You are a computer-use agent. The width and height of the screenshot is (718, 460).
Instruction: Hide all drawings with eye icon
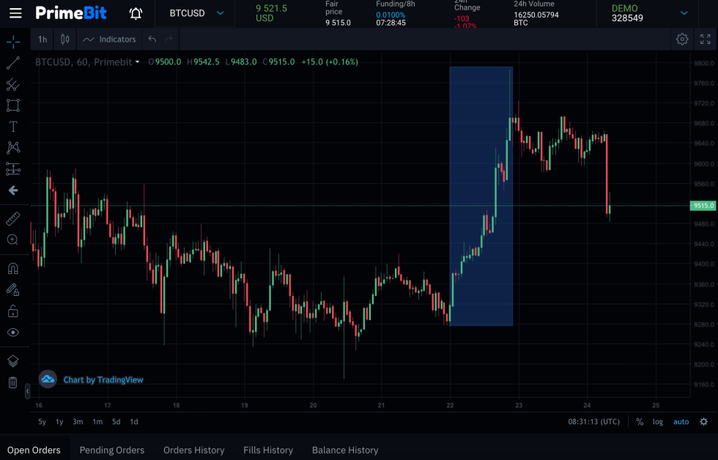coord(12,333)
